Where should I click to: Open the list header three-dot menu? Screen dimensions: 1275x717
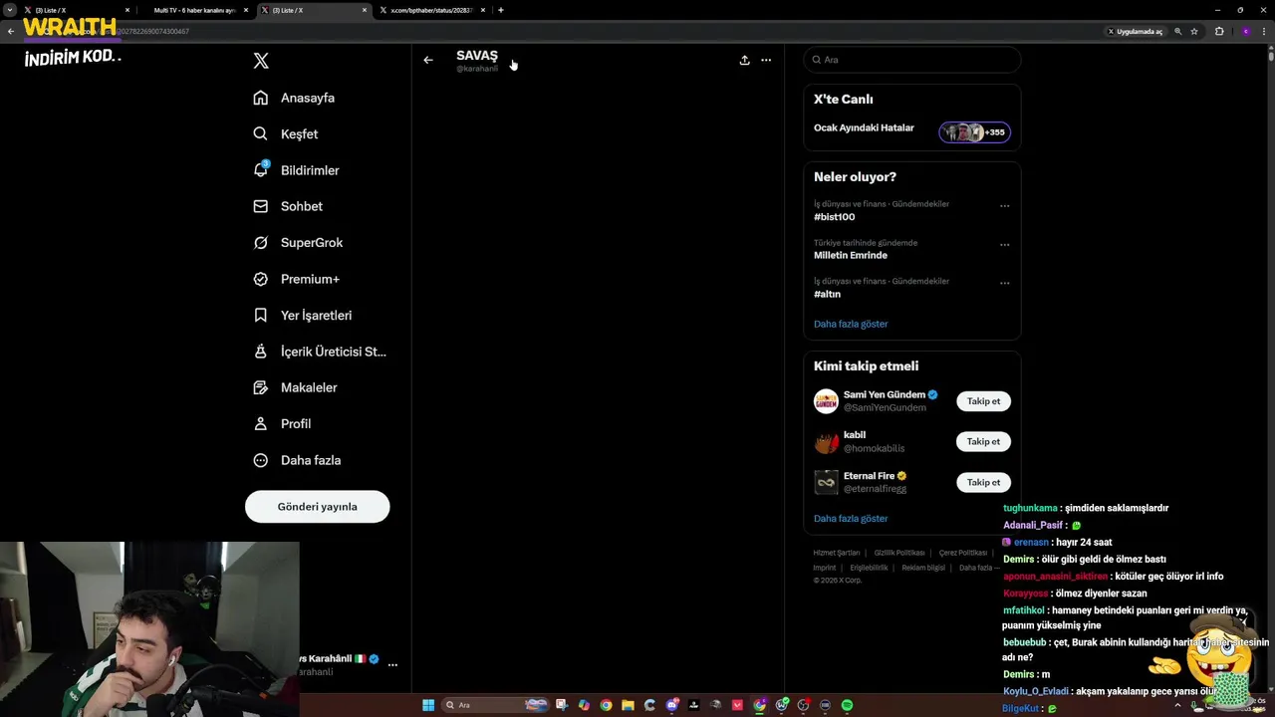[x=766, y=60]
